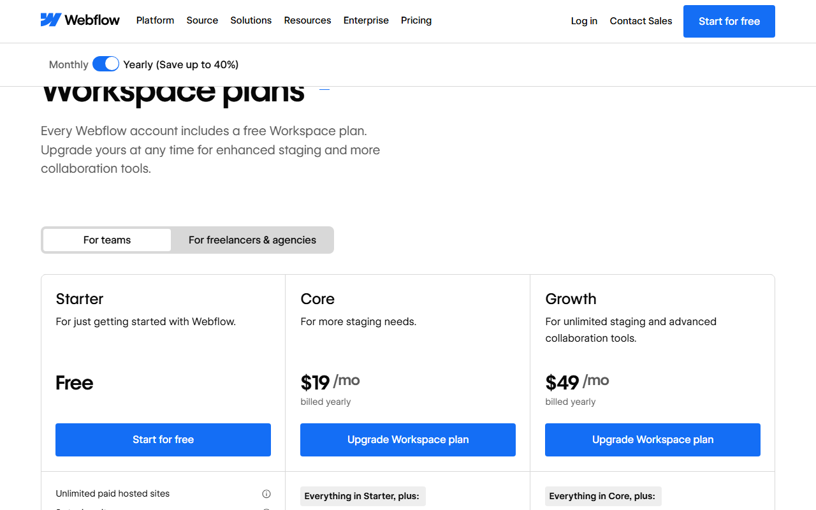Click info icon beside Unlimited paid hosted sites

coord(266,493)
